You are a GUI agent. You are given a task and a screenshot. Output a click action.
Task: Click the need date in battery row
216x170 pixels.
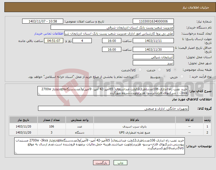pyautogui.click(x=24, y=126)
